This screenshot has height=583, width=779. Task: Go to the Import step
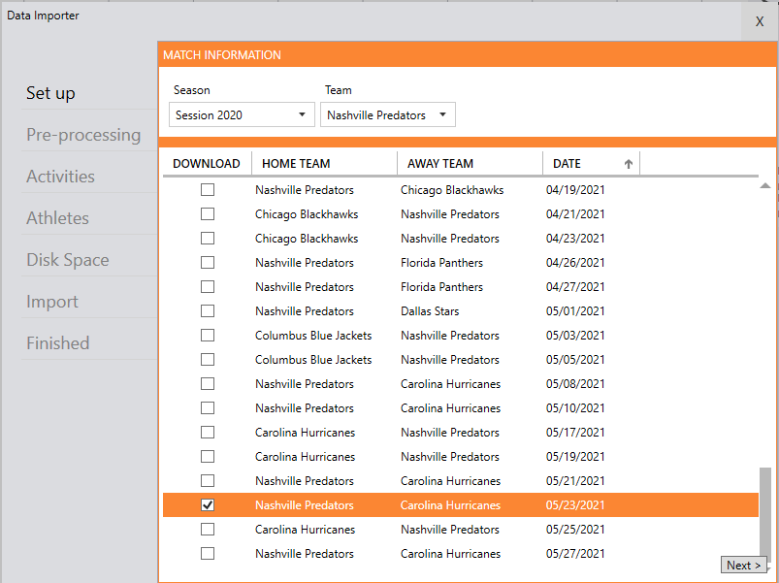(52, 302)
